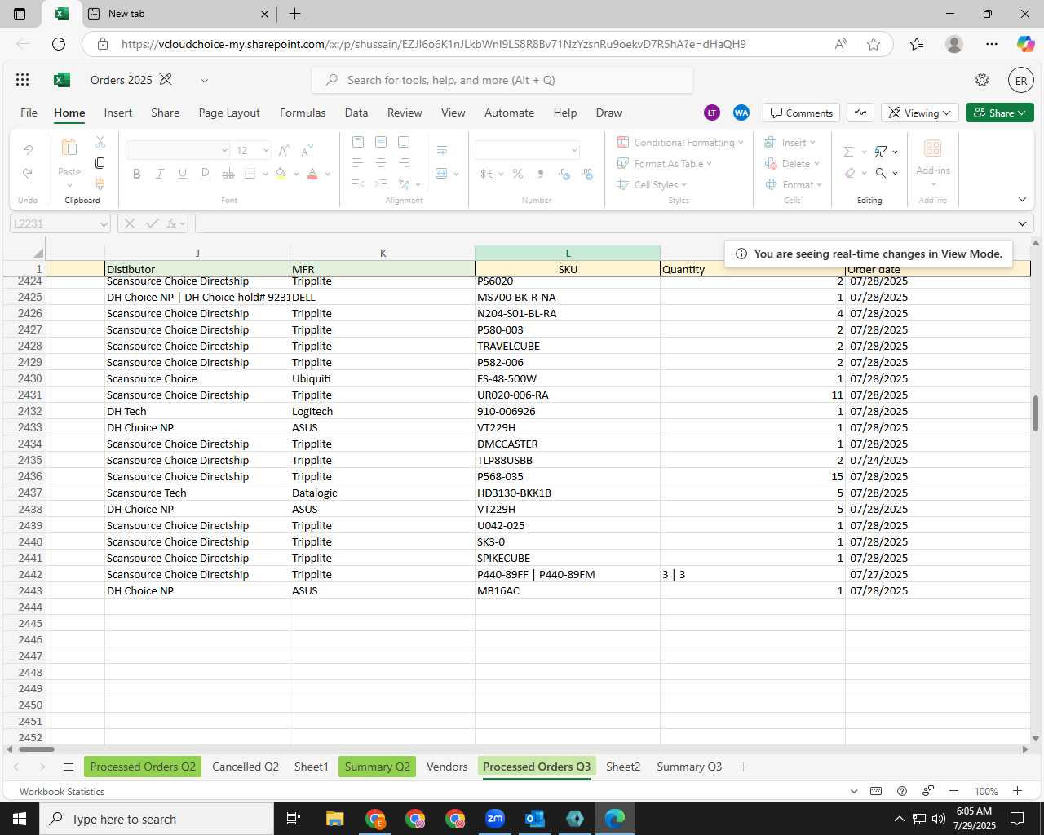Expand the Name Box dropdown arrow
Screen dimensions: 1044x835
pos(104,223)
